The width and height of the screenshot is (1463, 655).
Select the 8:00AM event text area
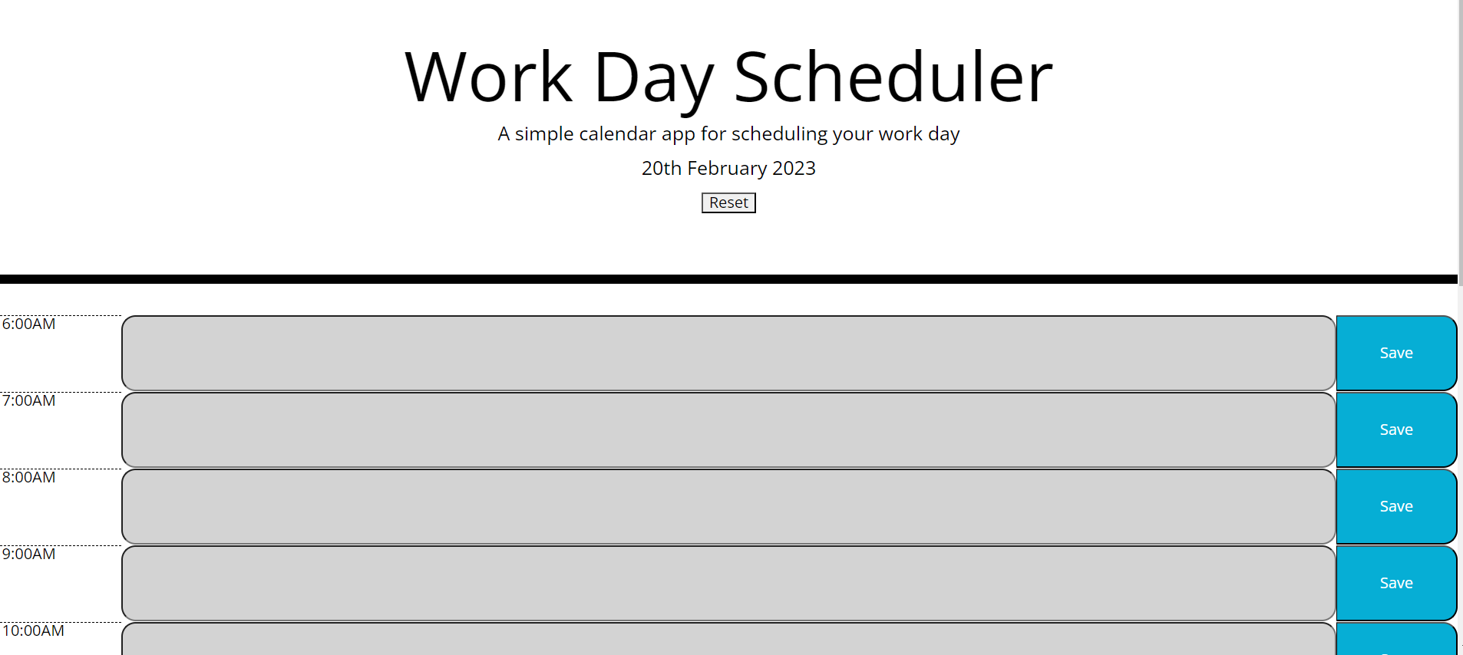pyautogui.click(x=728, y=505)
